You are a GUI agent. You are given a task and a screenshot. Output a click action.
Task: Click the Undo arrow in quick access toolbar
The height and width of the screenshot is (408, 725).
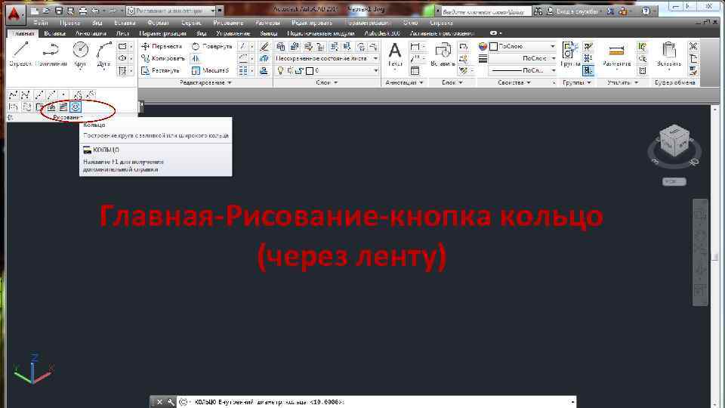(x=95, y=10)
